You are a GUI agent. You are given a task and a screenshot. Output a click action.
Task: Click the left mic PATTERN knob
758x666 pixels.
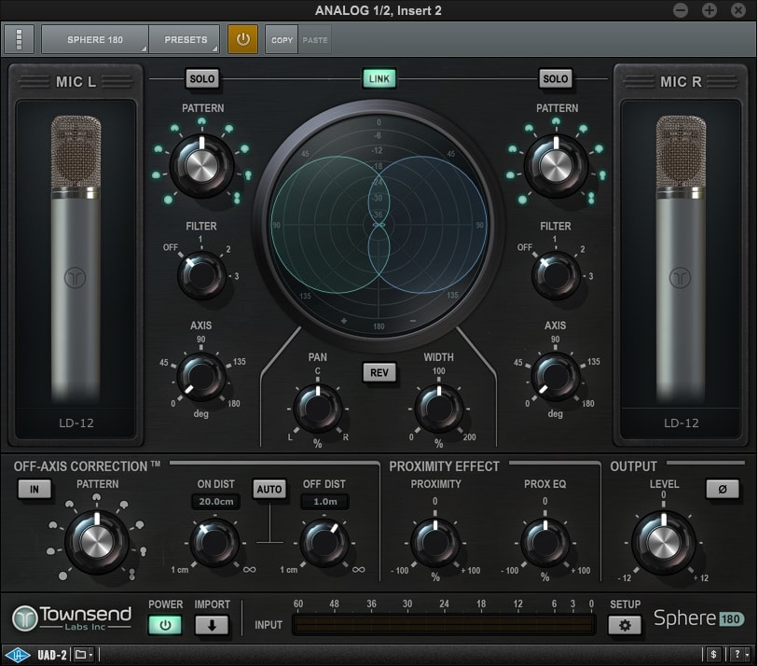201,166
